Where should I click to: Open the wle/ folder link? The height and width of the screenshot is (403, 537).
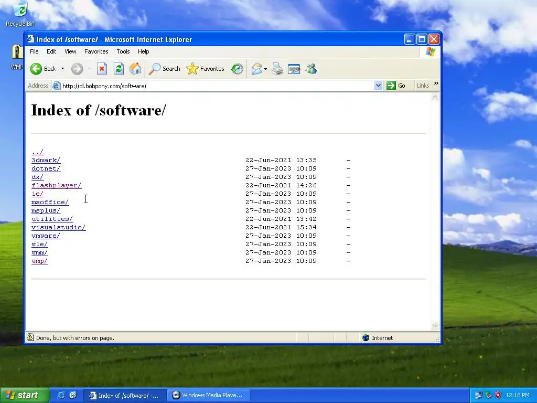pyautogui.click(x=39, y=244)
